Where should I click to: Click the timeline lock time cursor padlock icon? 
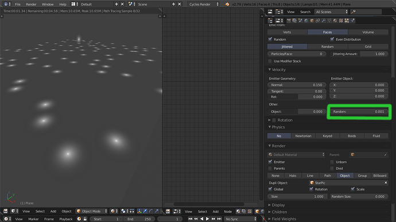pyautogui.click(x=85, y=219)
